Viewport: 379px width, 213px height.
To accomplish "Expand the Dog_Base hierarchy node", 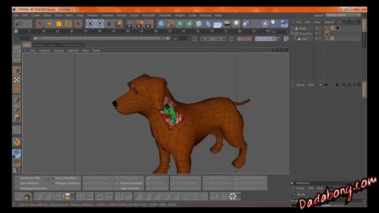I will [x=292, y=34].
